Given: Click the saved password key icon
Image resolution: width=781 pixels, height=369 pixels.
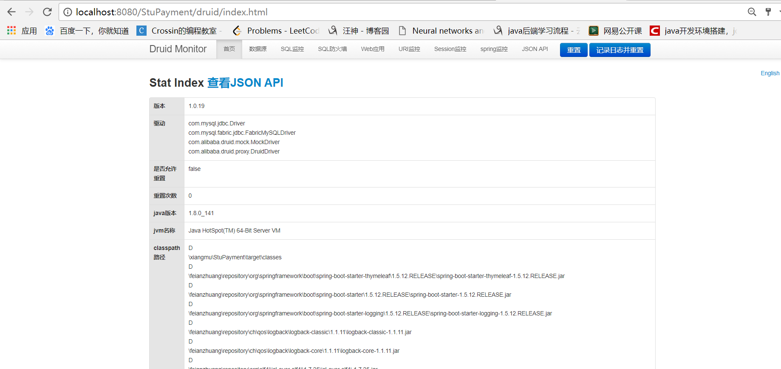Looking at the screenshot, I should click(x=768, y=12).
